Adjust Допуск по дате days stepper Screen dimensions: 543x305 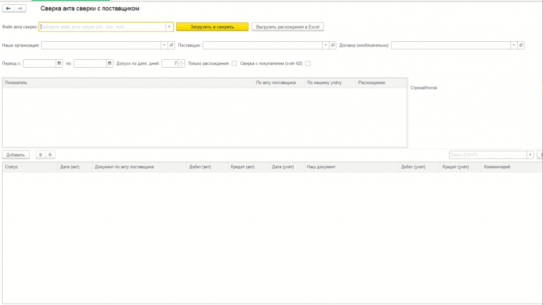tap(181, 63)
